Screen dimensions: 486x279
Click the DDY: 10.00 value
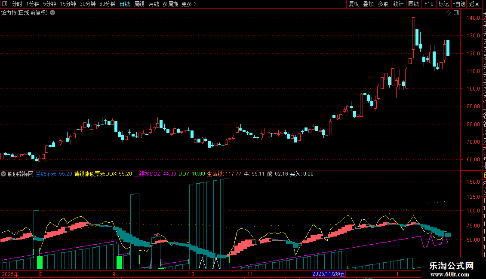192,174
